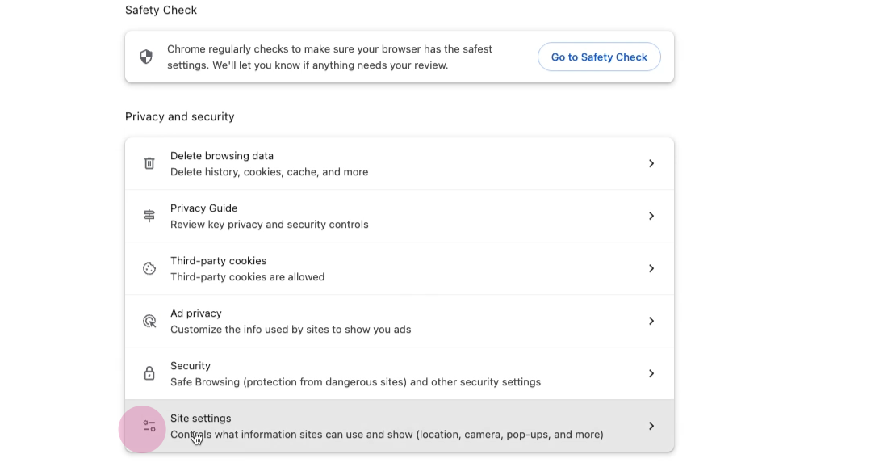The height and width of the screenshot is (467, 896).
Task: Click the Safety Check section heading
Action: coord(161,11)
